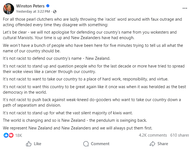The height and width of the screenshot is (149, 189).
Task: Click the last line 'We represent New Zealand'
Action: click(x=77, y=128)
